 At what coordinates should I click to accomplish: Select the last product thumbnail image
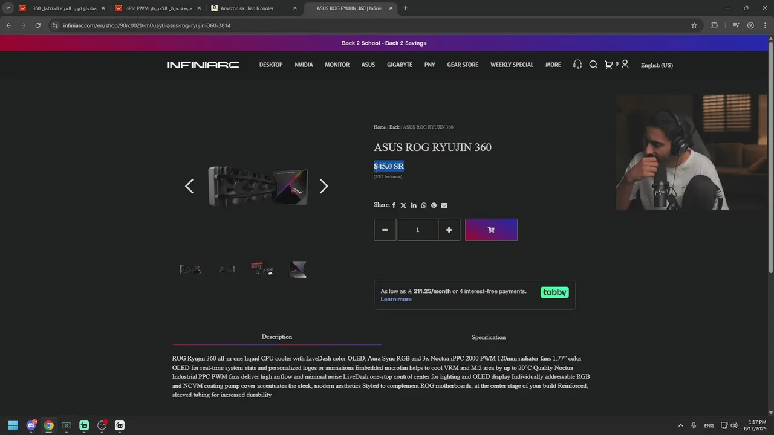(298, 269)
